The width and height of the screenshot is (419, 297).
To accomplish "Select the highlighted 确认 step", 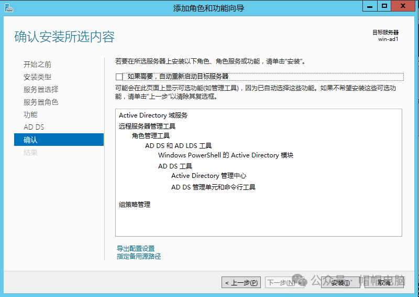I will (59, 140).
